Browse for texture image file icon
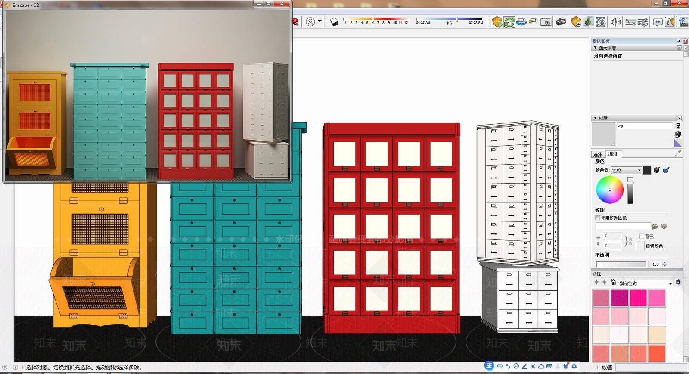 point(655,226)
